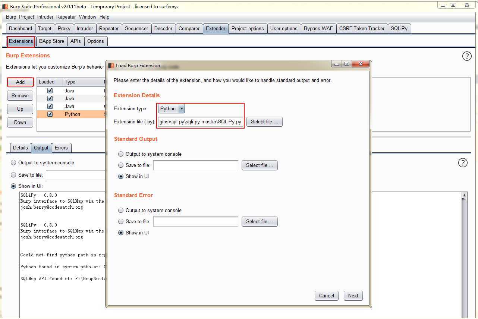
Task: Click Burp icon in Load Burp Extension title
Action: [111, 65]
